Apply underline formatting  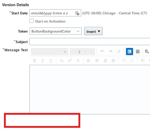pos(51,61)
